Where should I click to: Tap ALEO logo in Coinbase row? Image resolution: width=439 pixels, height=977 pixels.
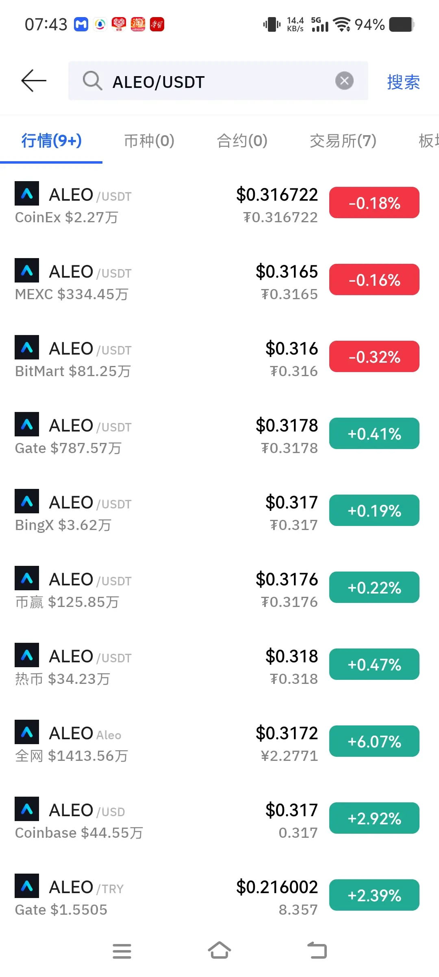tap(27, 809)
